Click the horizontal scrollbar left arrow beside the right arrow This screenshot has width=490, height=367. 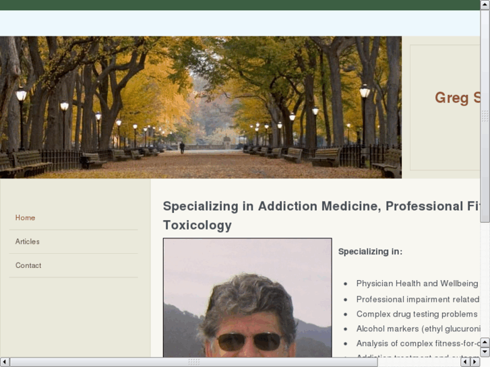pyautogui.click(x=466, y=362)
